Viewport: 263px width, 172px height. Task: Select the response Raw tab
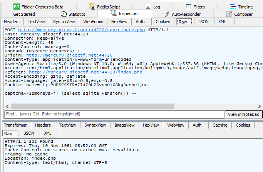click(x=10, y=134)
